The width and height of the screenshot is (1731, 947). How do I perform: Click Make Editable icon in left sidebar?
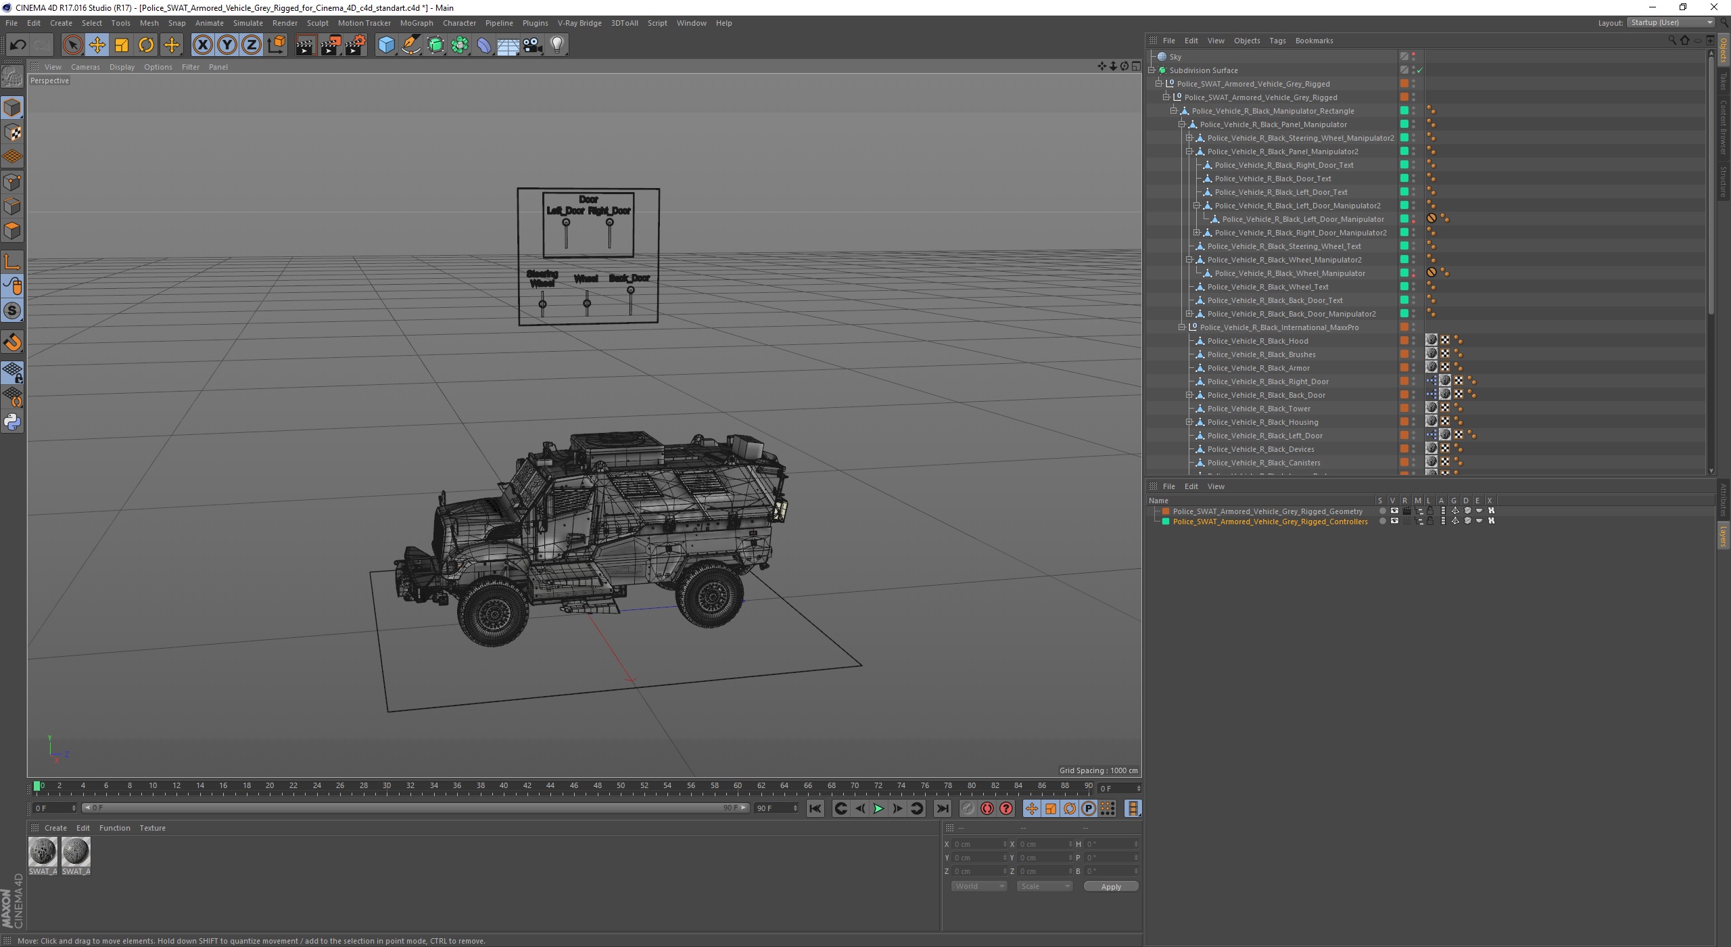point(12,78)
